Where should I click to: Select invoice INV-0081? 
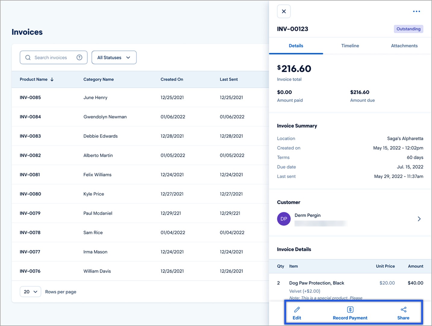point(140,174)
